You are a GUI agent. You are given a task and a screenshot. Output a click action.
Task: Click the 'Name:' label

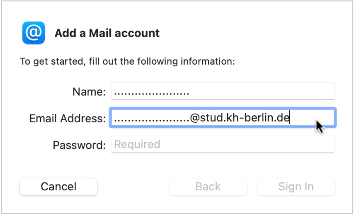(x=89, y=92)
